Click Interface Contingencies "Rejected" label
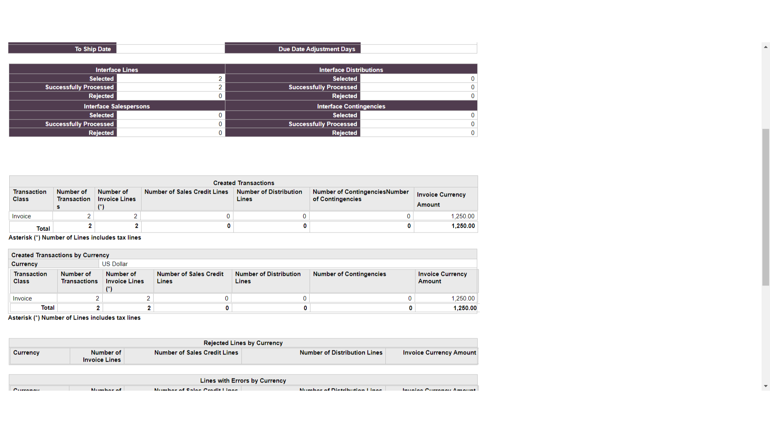This screenshot has height=433, width=770. coord(344,133)
